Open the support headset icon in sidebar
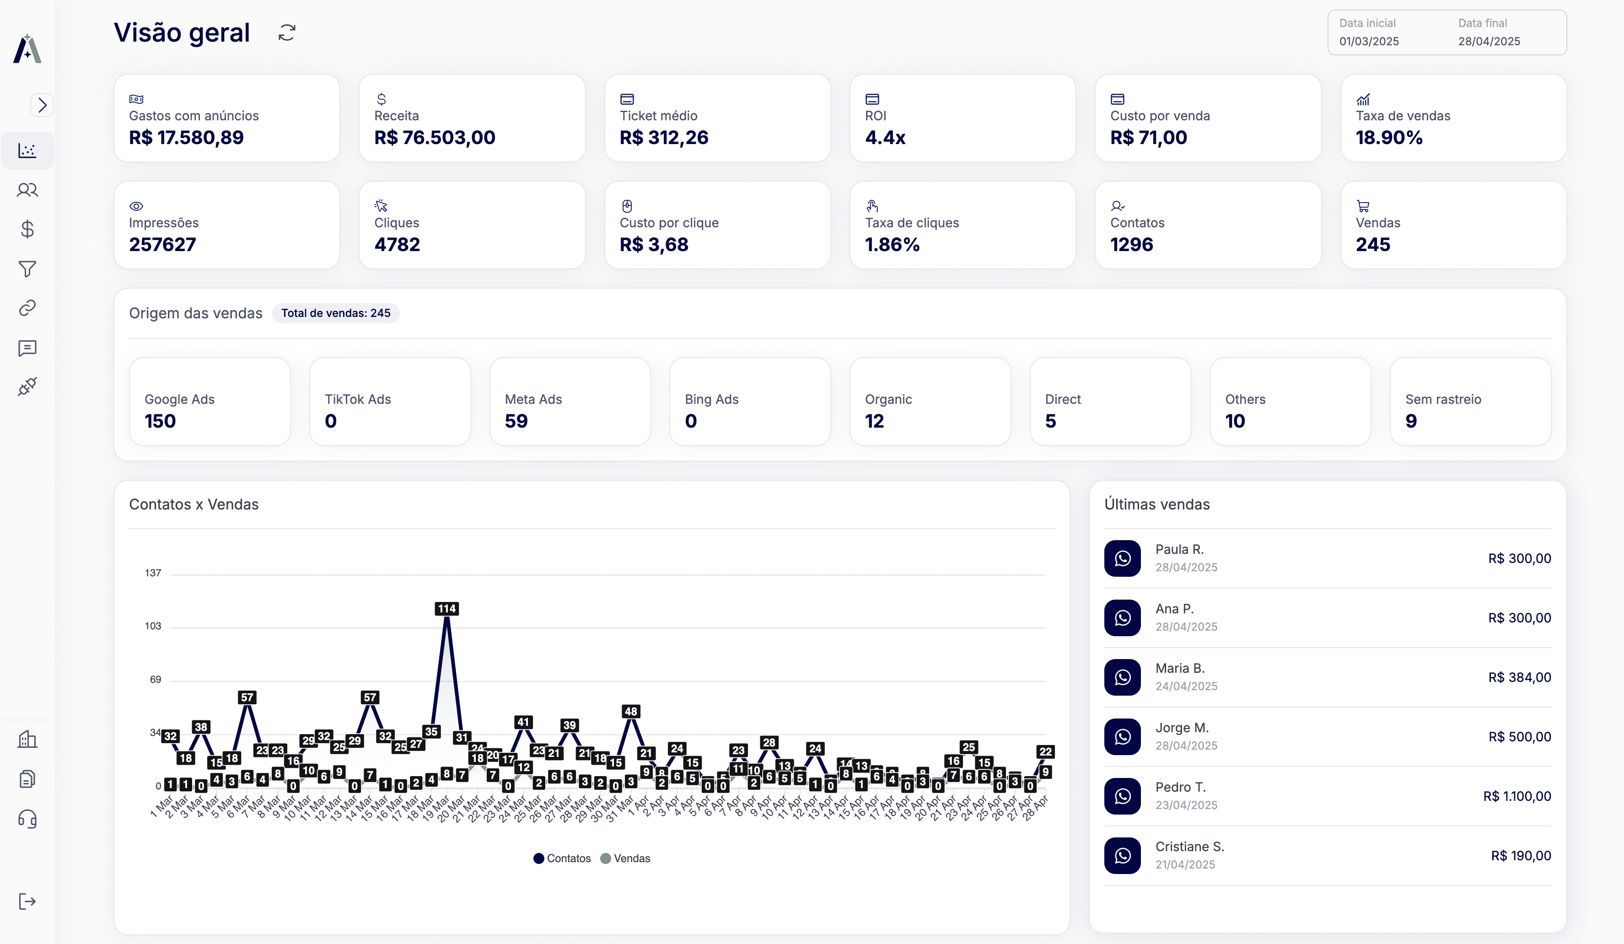This screenshot has height=944, width=1624. 27,819
